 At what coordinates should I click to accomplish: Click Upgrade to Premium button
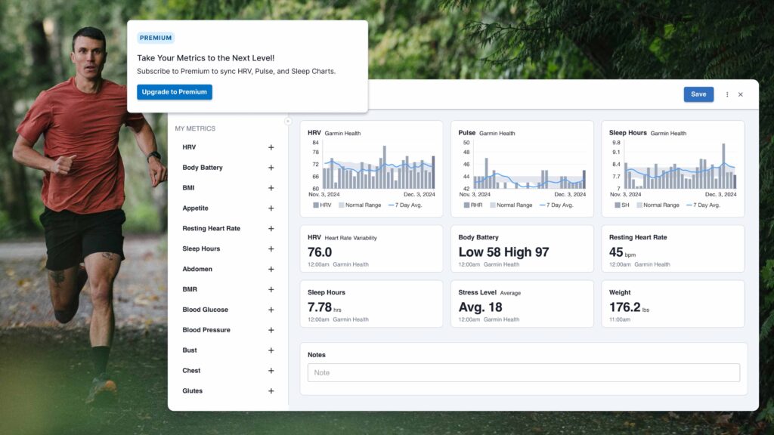175,92
